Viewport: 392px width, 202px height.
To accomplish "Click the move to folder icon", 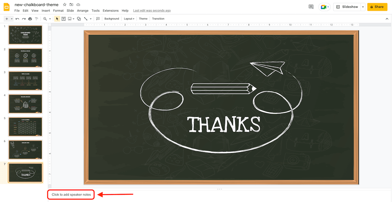I will tap(71, 5).
